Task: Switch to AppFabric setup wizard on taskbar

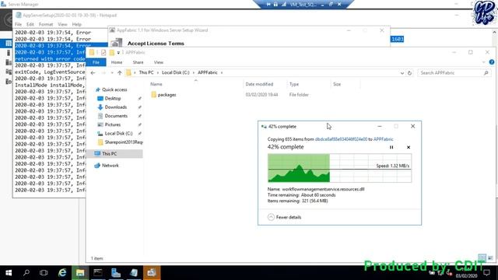Action: (152, 273)
